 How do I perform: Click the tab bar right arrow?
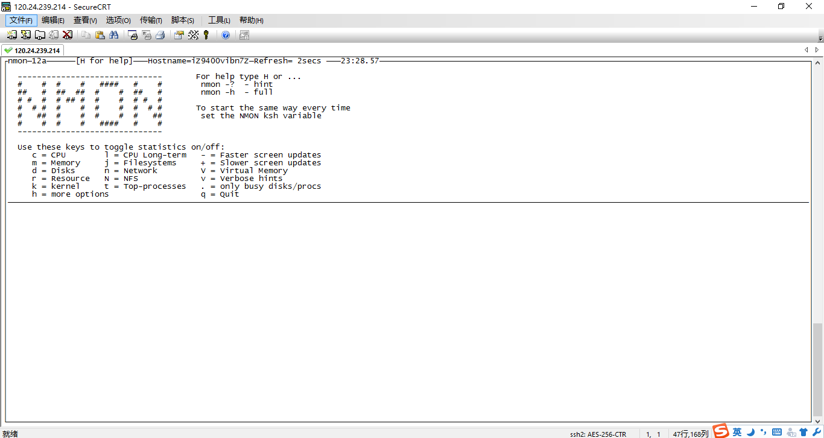point(817,50)
